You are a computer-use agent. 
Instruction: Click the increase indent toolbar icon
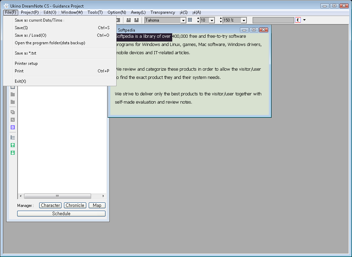129,20
